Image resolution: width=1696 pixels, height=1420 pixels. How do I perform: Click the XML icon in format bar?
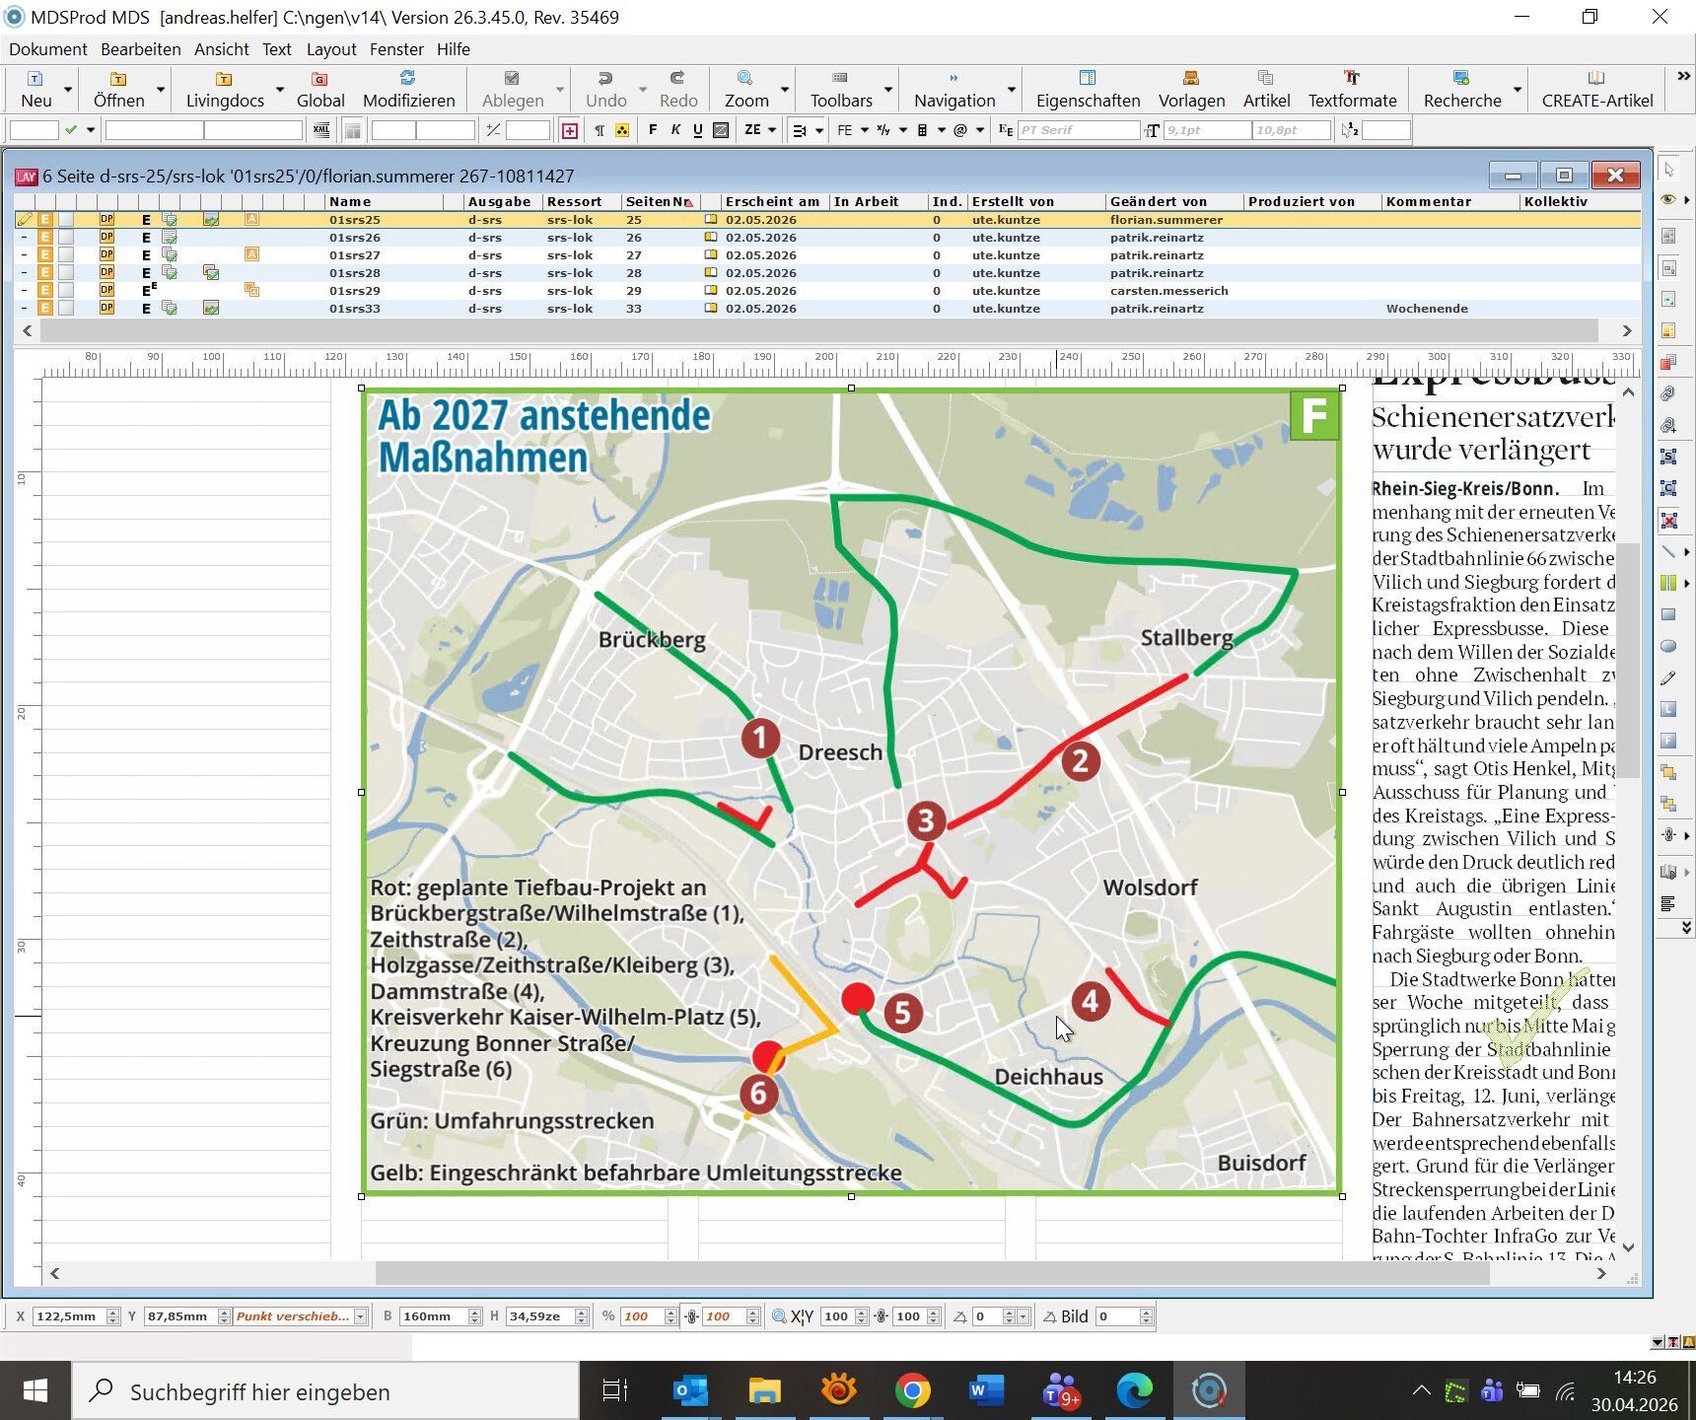click(x=321, y=130)
